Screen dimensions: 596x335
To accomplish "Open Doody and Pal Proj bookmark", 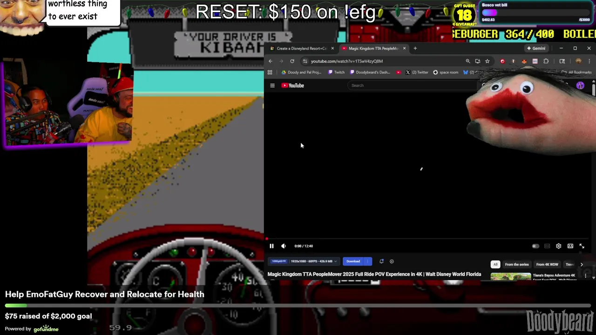I will 301,73.
